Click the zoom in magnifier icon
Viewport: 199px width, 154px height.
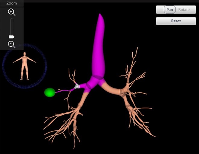12,12
